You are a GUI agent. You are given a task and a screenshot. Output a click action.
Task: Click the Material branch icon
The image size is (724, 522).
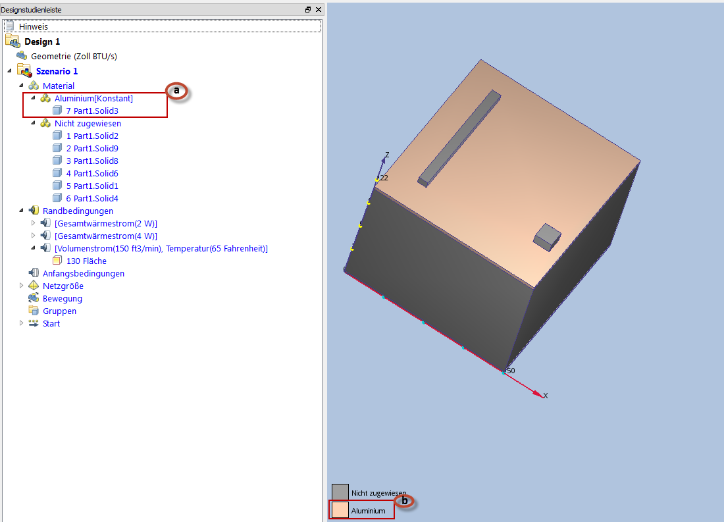(34, 86)
